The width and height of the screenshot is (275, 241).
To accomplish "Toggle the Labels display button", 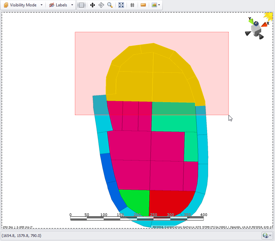I will [x=58, y=5].
